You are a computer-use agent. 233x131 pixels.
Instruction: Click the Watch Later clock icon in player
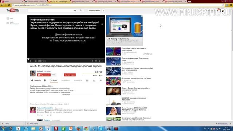pos(92,61)
